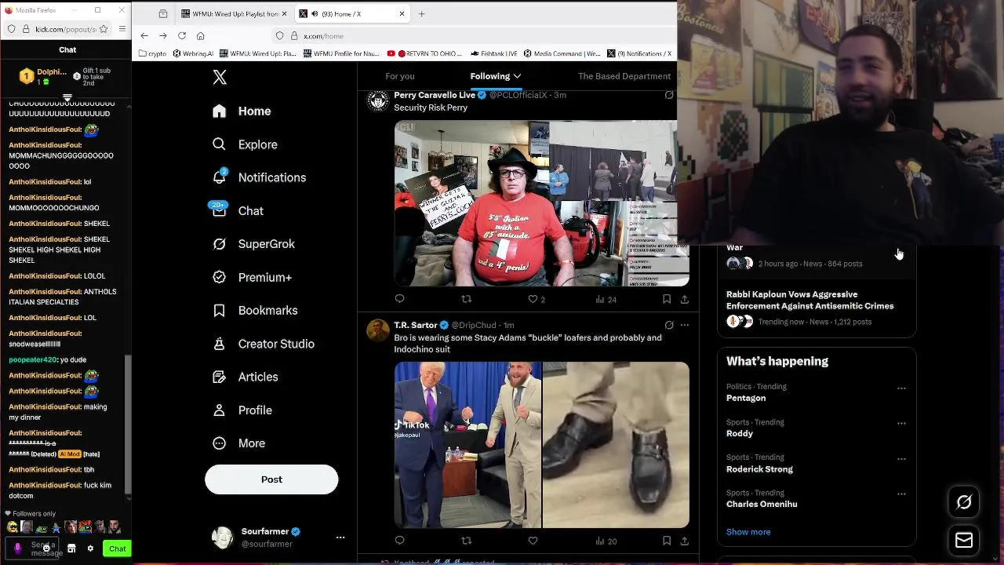This screenshot has height=565, width=1004.
Task: Open Articles in the X sidebar
Action: 246,377
